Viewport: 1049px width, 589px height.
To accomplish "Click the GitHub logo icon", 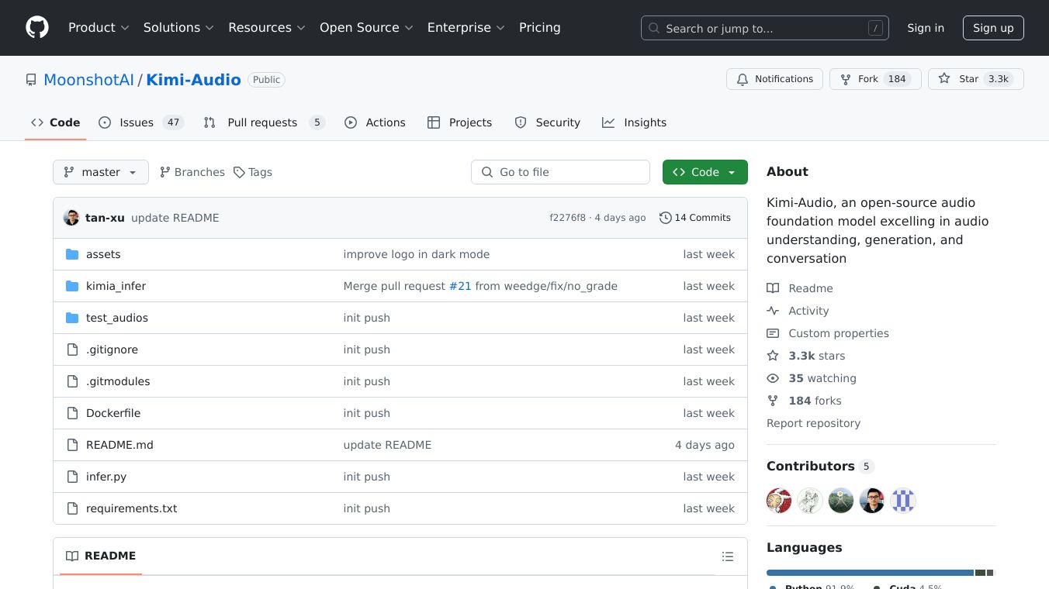I will (37, 28).
